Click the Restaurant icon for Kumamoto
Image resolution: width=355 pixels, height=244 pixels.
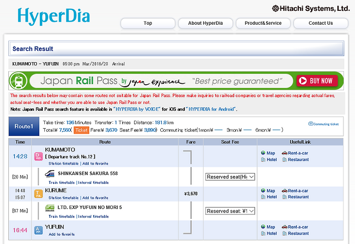[284, 160]
